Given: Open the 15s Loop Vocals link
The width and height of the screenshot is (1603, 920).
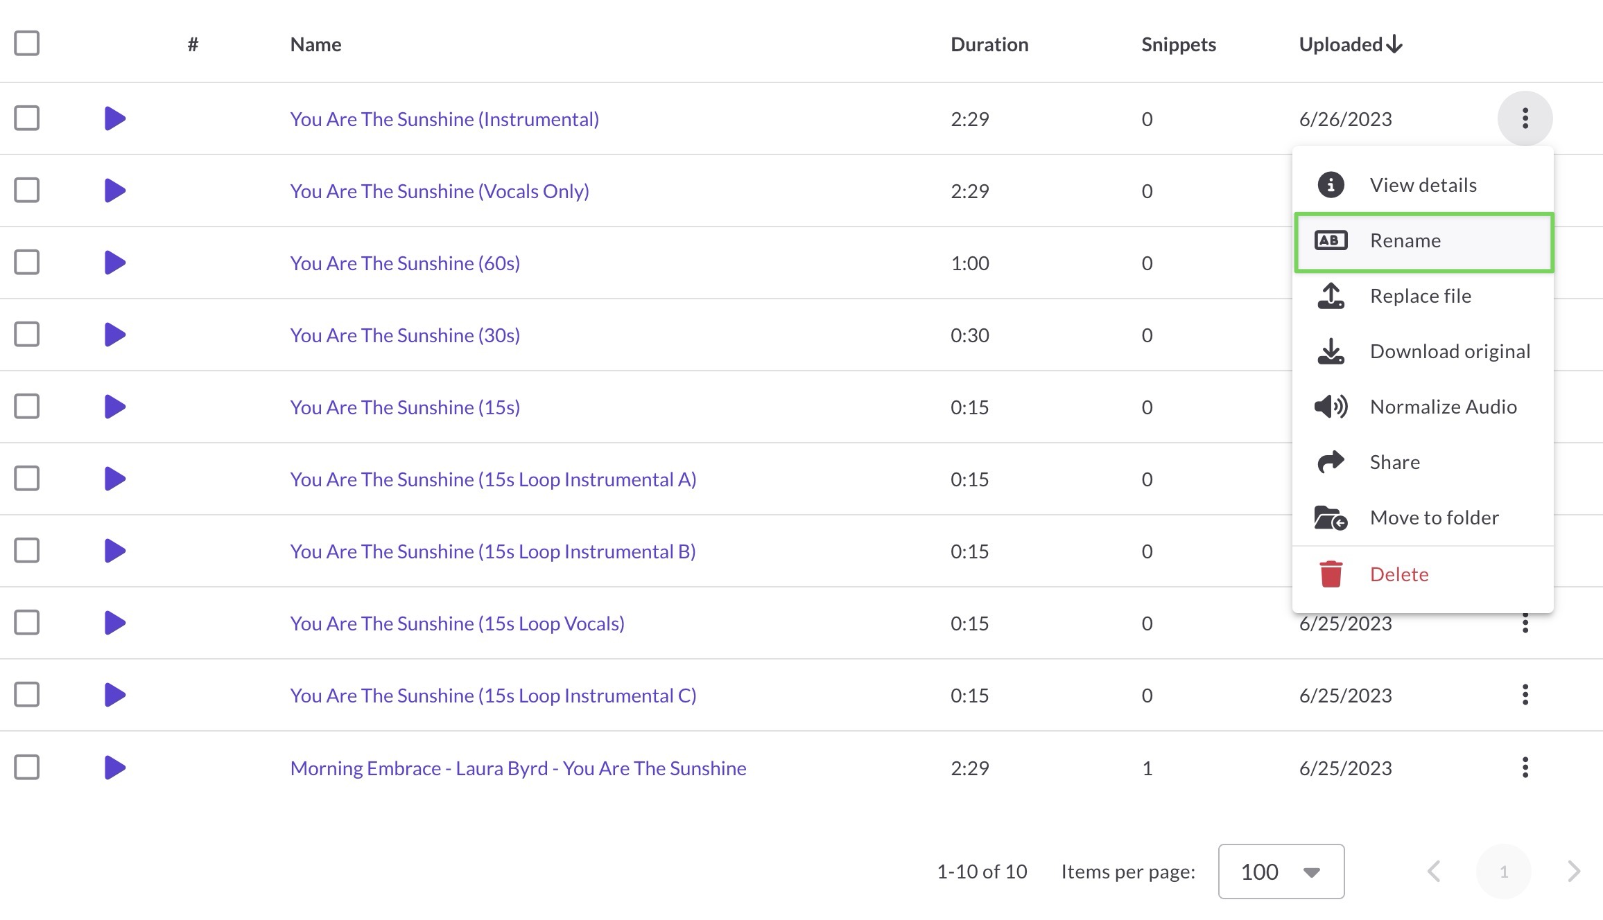Looking at the screenshot, I should click(457, 623).
